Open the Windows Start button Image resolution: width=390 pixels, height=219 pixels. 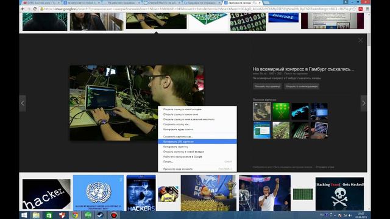click(24, 215)
